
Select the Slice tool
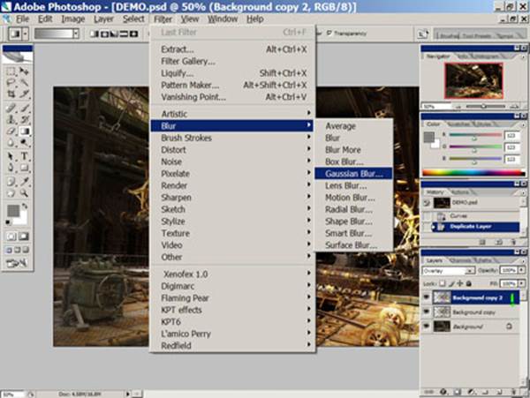pyautogui.click(x=24, y=94)
